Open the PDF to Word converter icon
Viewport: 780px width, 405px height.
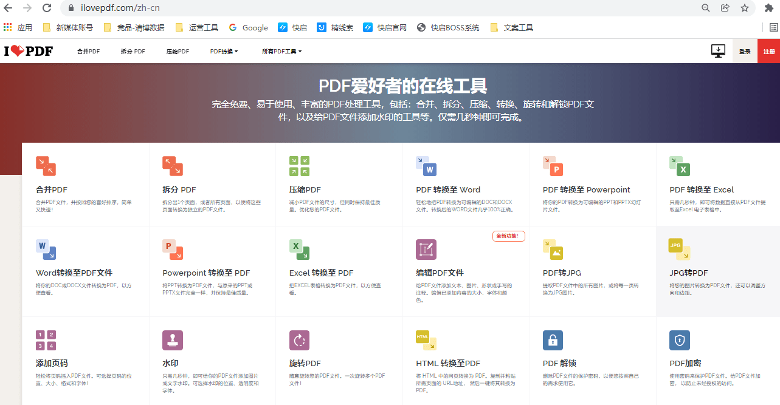point(426,166)
